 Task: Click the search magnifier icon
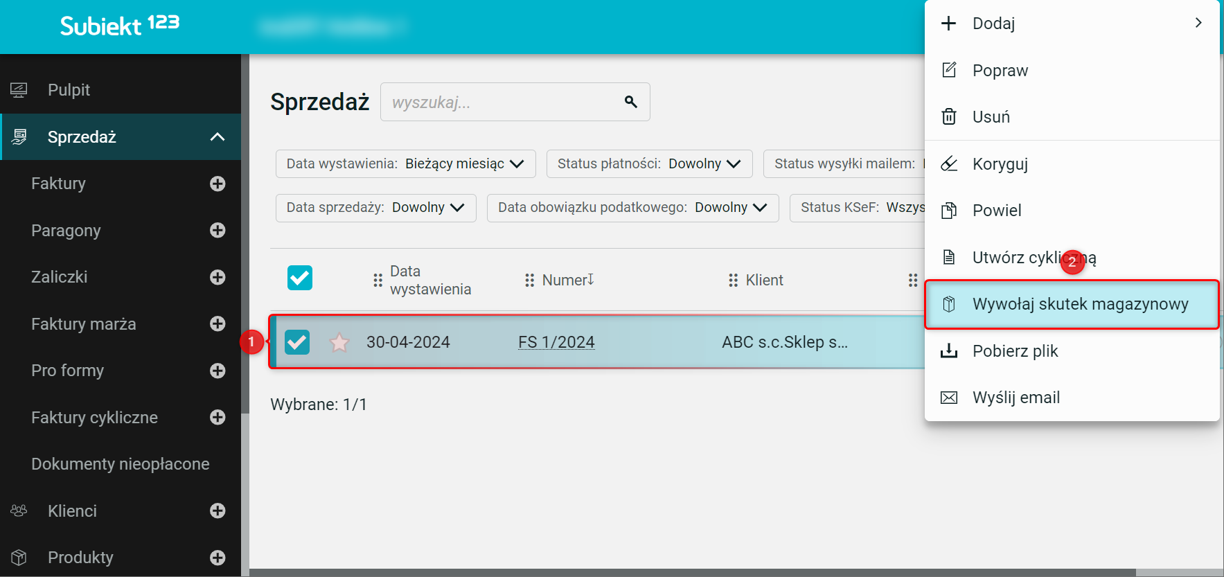pos(630,102)
